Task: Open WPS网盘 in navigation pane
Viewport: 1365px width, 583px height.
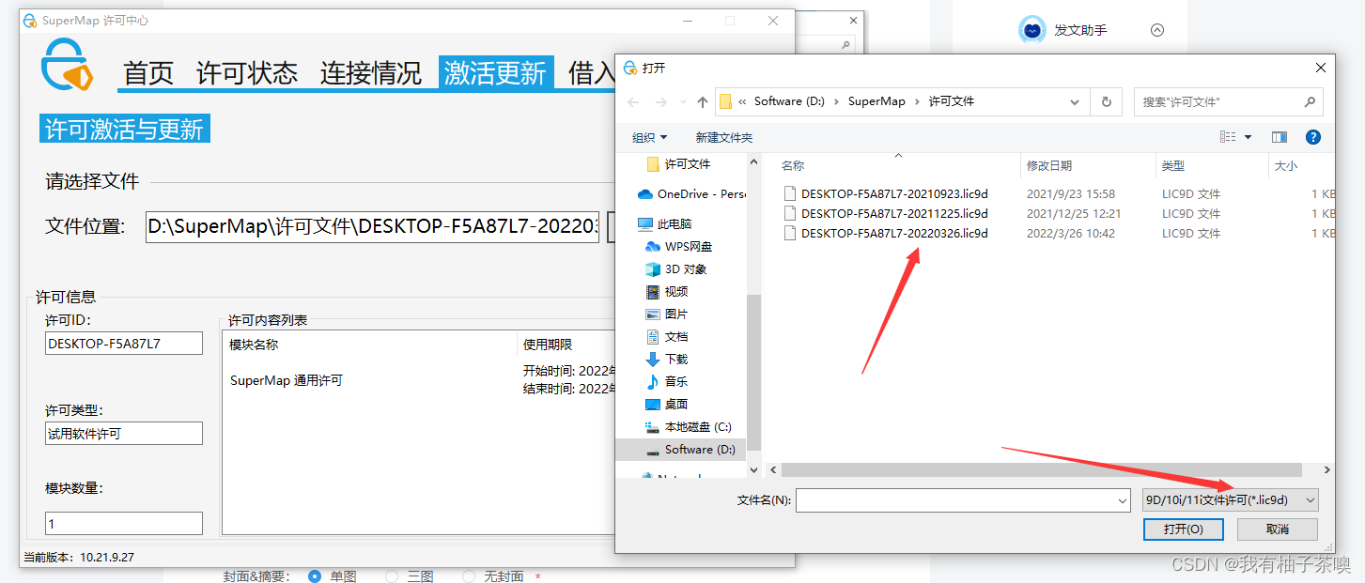Action: coord(678,246)
